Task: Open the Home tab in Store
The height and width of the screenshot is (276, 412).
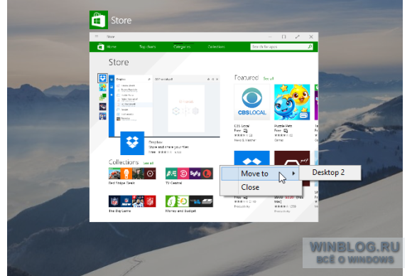Action: [112, 47]
